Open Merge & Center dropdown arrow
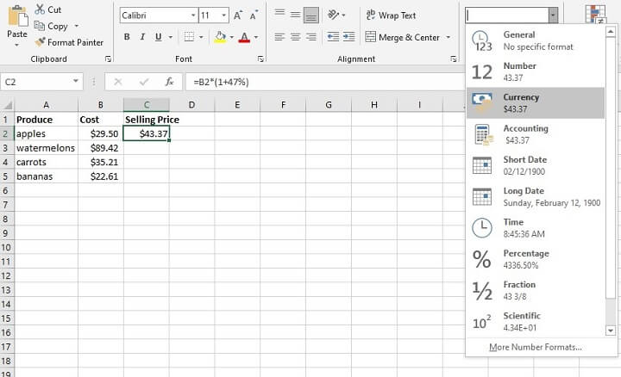 click(448, 38)
